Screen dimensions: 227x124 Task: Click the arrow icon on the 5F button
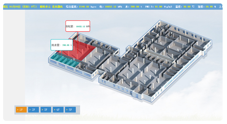pos(67,110)
